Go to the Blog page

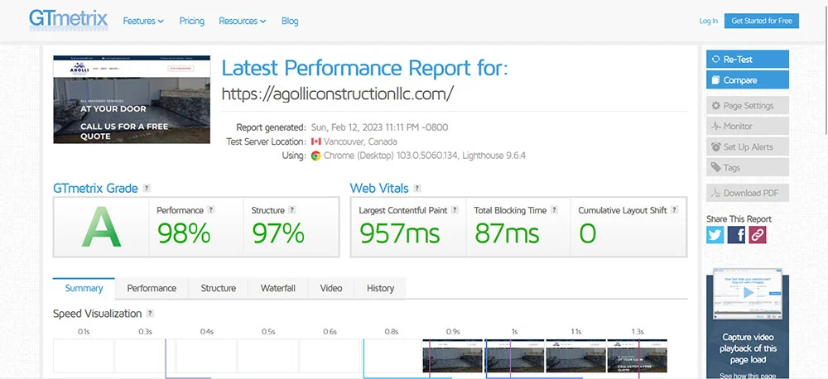coord(290,22)
